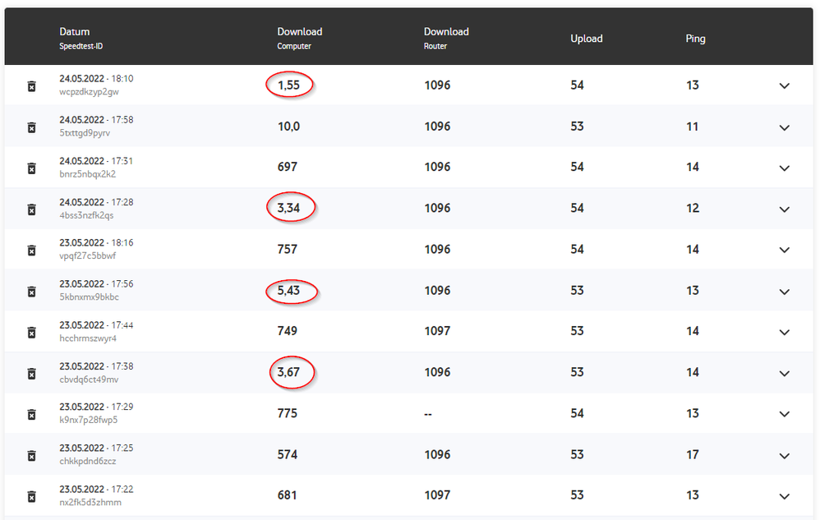
Task: Delete speedtest k9nx7p28fwp5 from 17:29
Action: [x=31, y=415]
